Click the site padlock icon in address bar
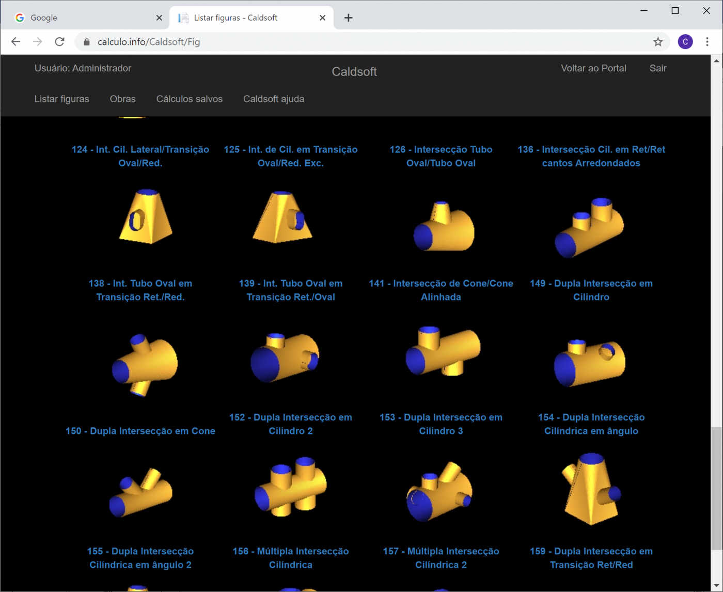Image resolution: width=723 pixels, height=592 pixels. pos(87,42)
